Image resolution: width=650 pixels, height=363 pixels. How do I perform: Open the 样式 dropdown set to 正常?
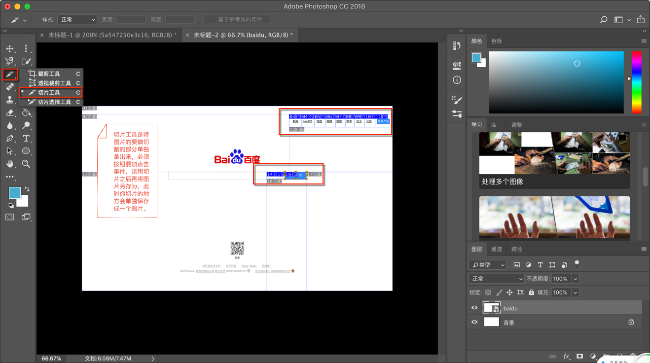click(77, 20)
